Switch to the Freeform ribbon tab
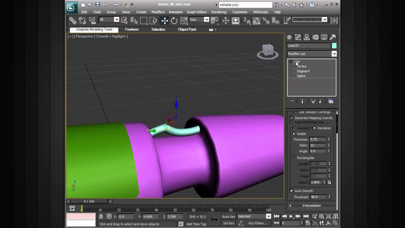The image size is (405, 228). [132, 29]
